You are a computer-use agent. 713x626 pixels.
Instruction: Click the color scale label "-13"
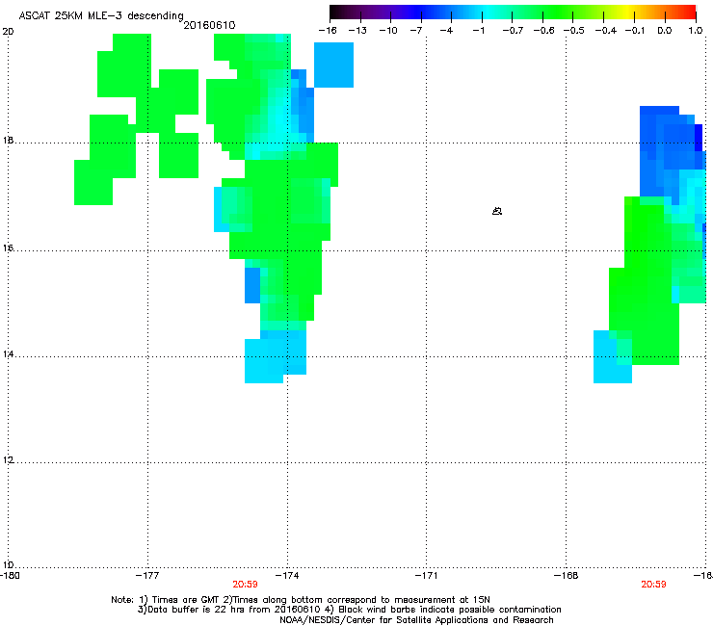tap(357, 31)
